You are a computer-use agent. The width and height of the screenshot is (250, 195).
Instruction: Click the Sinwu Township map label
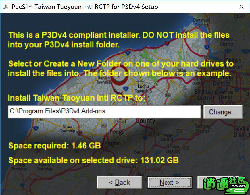coord(68,129)
